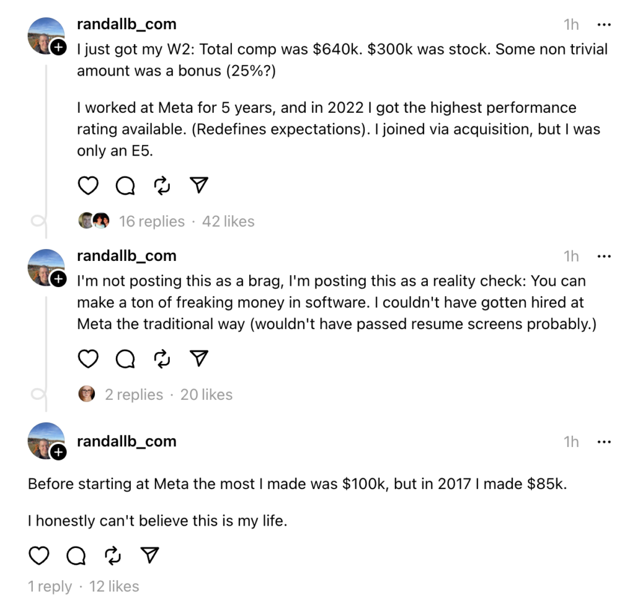Repost the first post about Meta stock
This screenshot has height=610, width=635.
tap(162, 185)
